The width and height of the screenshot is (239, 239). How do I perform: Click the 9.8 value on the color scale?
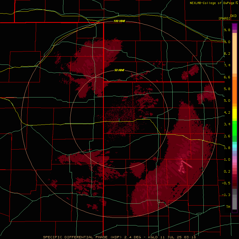coord(227,30)
